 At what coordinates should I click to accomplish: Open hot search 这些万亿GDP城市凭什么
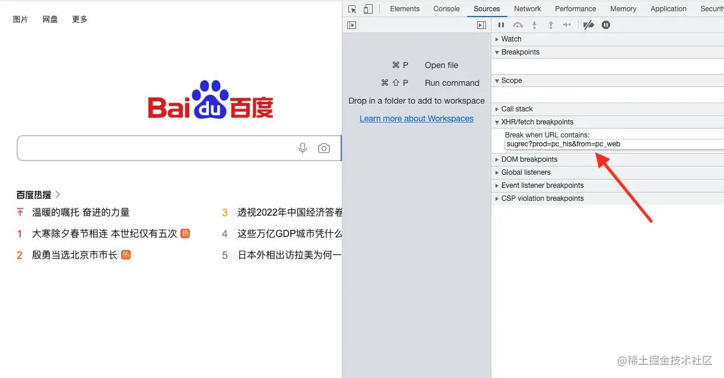click(x=290, y=233)
